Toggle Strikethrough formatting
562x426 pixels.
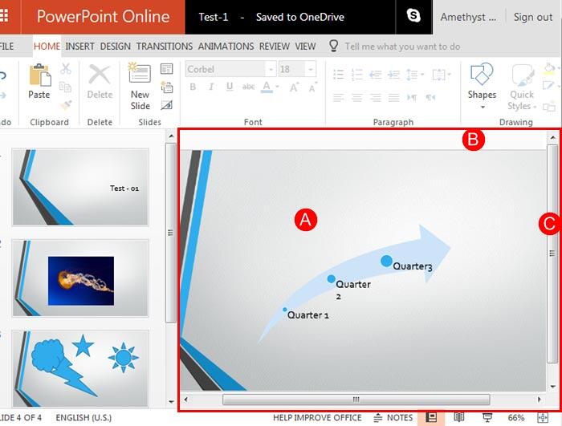tap(248, 87)
